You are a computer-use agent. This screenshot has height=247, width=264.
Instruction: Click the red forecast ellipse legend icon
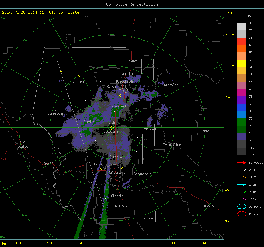click(x=242, y=214)
